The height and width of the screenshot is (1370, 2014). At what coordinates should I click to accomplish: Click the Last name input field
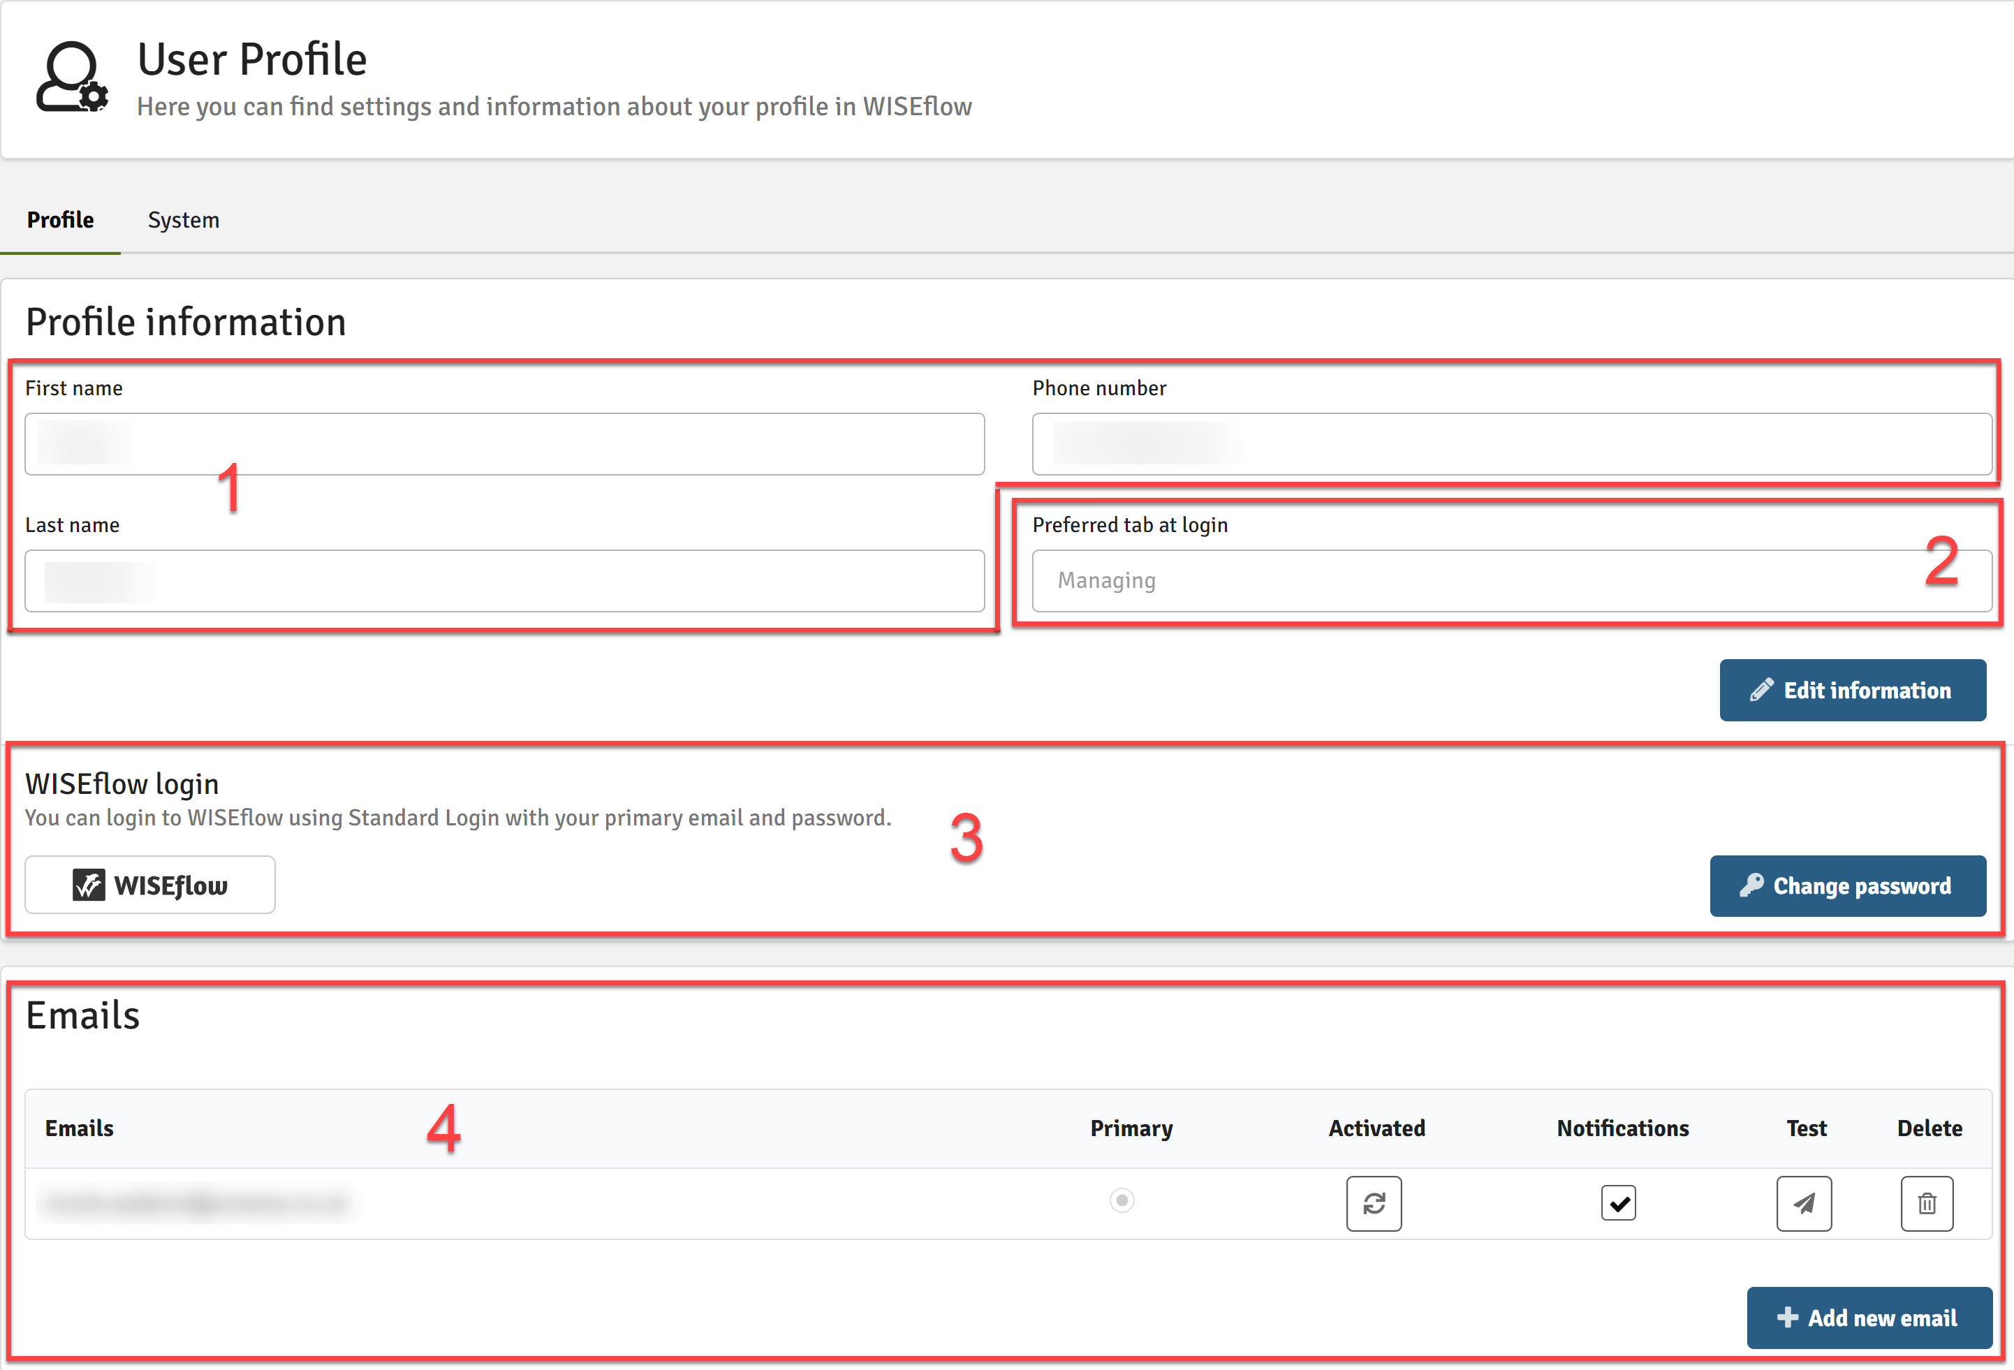[504, 580]
